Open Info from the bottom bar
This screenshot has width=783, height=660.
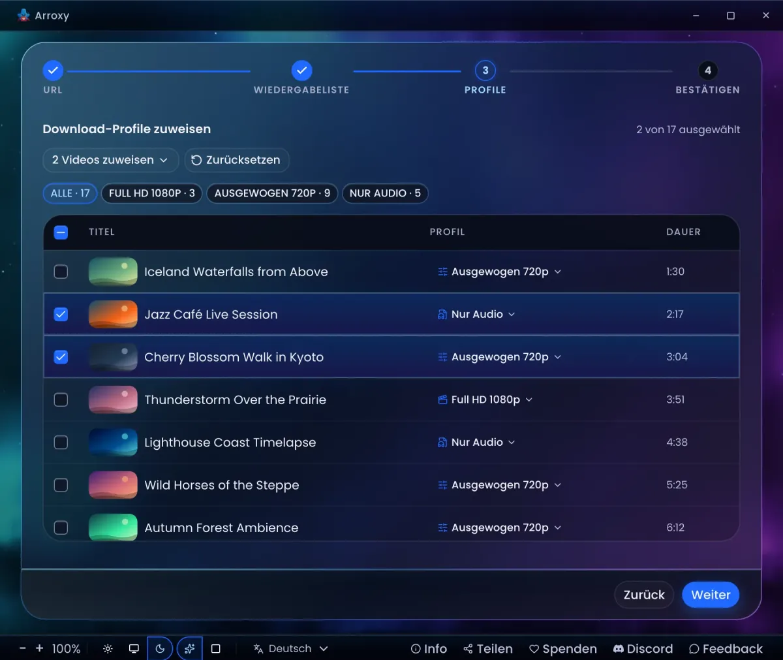pos(429,649)
